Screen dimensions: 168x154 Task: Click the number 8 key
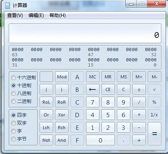[x=108, y=102]
